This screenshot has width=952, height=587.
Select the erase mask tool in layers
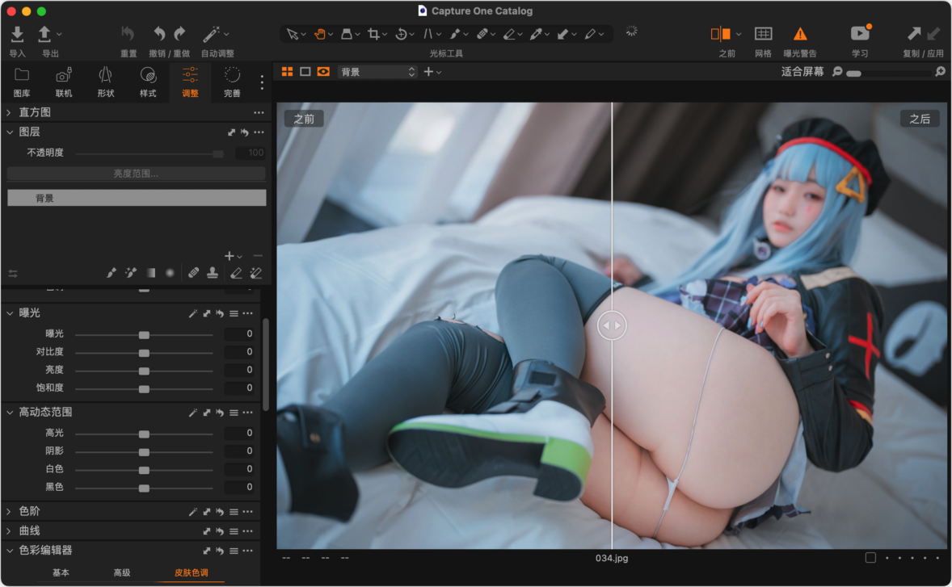tap(235, 274)
